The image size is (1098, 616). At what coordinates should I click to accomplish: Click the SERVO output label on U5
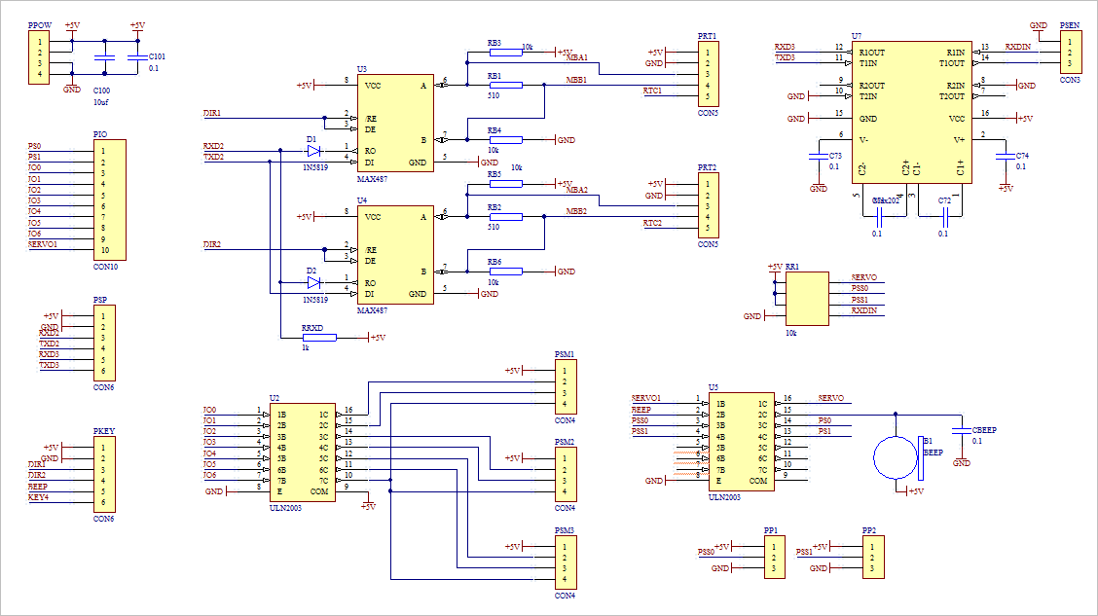[831, 398]
